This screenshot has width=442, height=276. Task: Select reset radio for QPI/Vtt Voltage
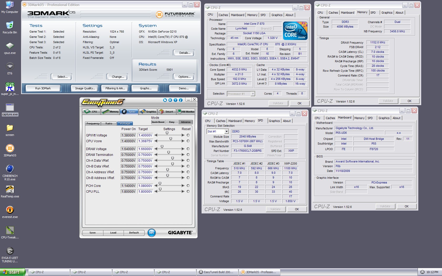pos(188,135)
